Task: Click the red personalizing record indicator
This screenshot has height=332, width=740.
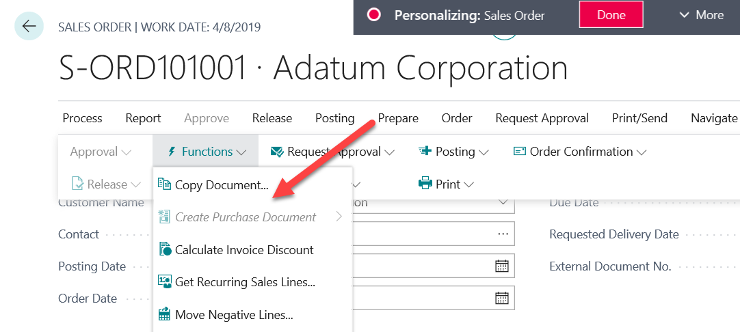Action: (373, 15)
